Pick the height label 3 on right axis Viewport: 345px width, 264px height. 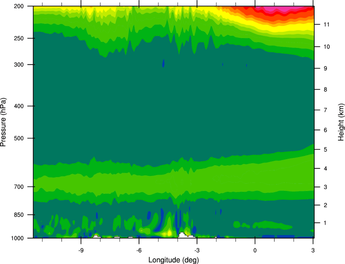(325, 187)
